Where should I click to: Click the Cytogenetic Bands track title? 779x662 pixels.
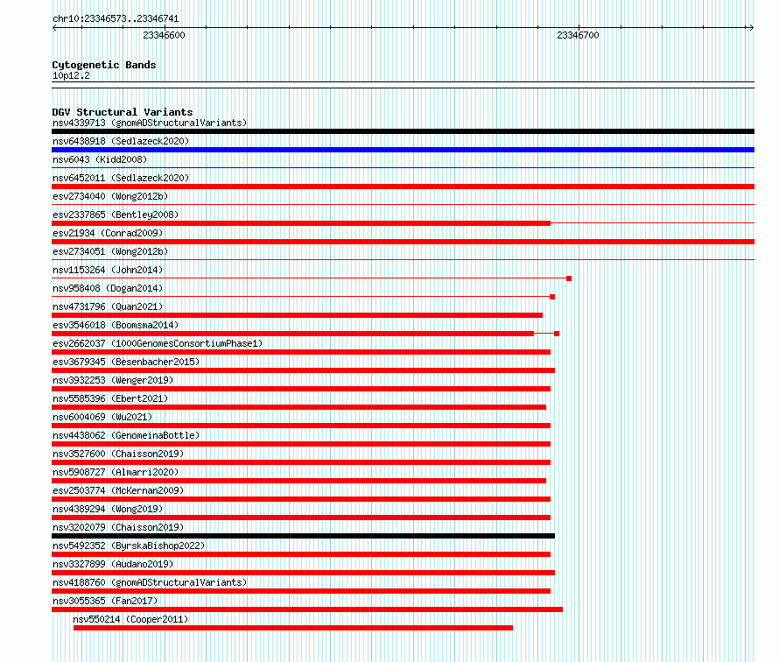coord(104,65)
